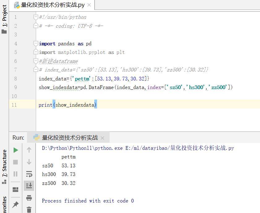Open the Favorites tool window
Viewport: 260px width, 213px height.
(x=4, y=205)
